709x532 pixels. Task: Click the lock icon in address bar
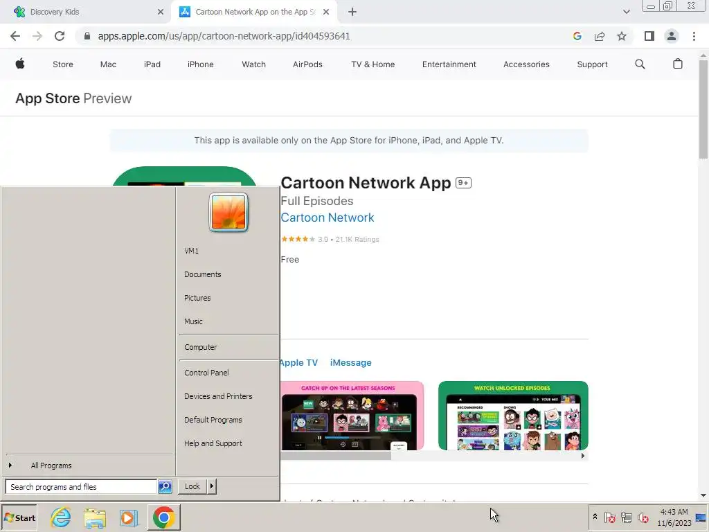[87, 36]
